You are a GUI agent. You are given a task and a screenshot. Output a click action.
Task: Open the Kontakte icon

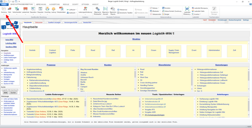pos(163,8)
